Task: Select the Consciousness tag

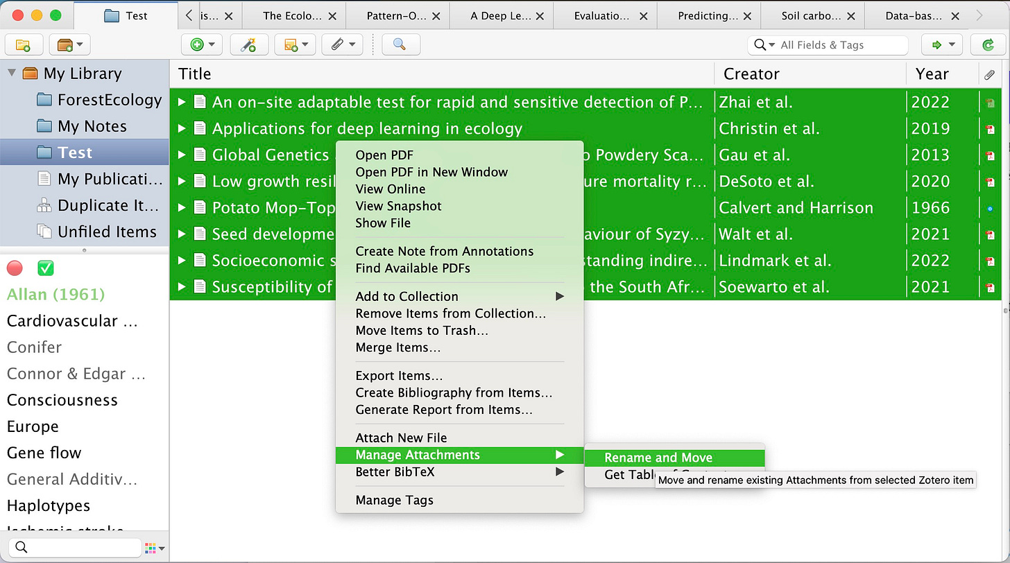Action: coord(62,400)
